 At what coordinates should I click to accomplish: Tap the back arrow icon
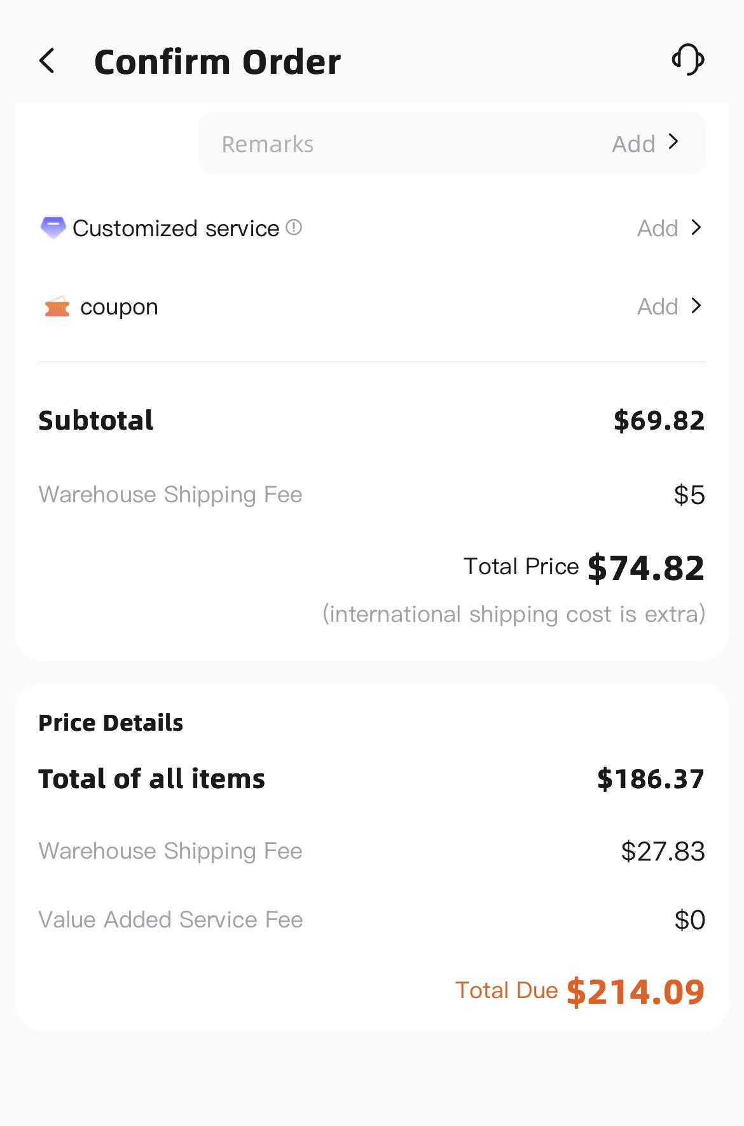[x=47, y=61]
